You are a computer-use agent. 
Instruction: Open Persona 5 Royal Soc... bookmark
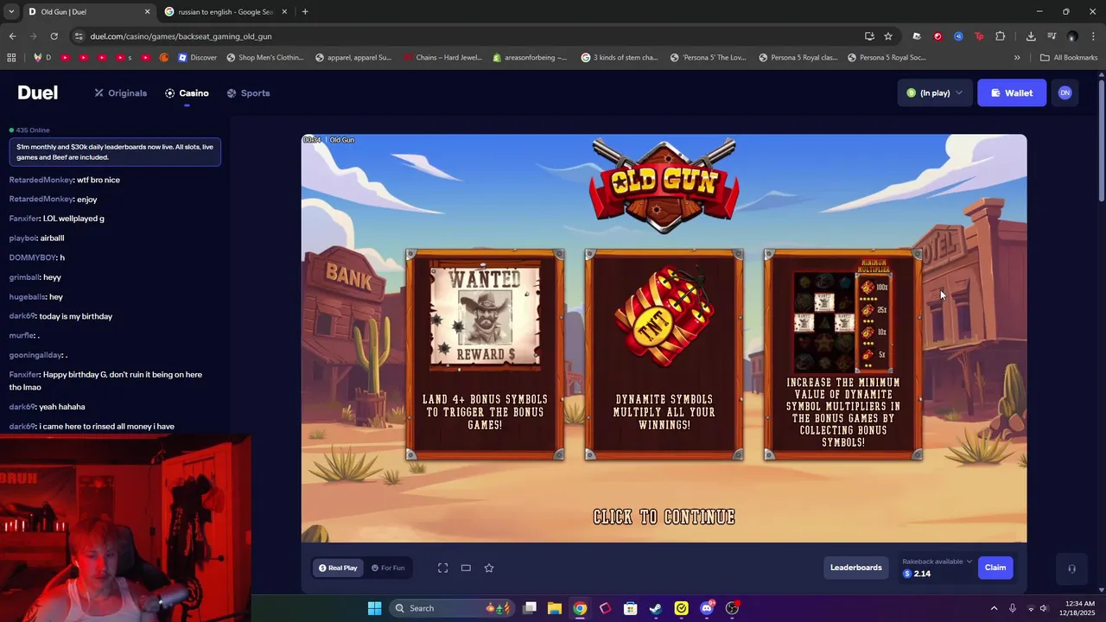point(887,58)
